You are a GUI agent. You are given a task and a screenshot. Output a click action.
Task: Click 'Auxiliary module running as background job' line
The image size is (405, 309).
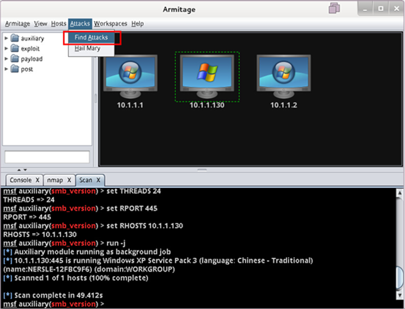click(x=87, y=252)
